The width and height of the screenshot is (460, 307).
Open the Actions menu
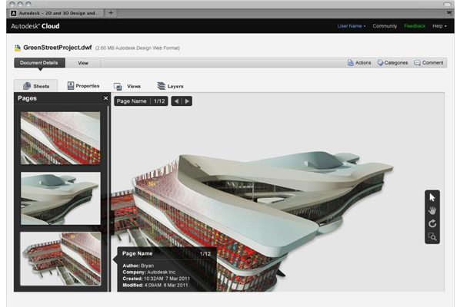[x=359, y=63]
